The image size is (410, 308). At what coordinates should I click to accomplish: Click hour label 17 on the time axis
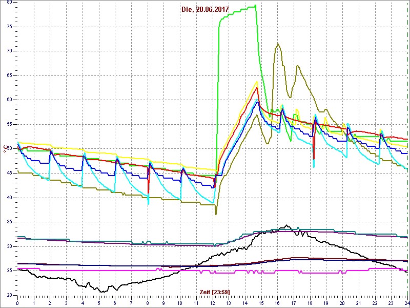click(x=294, y=303)
